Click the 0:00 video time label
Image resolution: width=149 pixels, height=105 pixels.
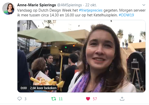24,88
